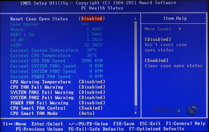Select the SYSTEM FAN1 Fail Warning label
The height and width of the screenshot is (132, 209).
(42, 92)
